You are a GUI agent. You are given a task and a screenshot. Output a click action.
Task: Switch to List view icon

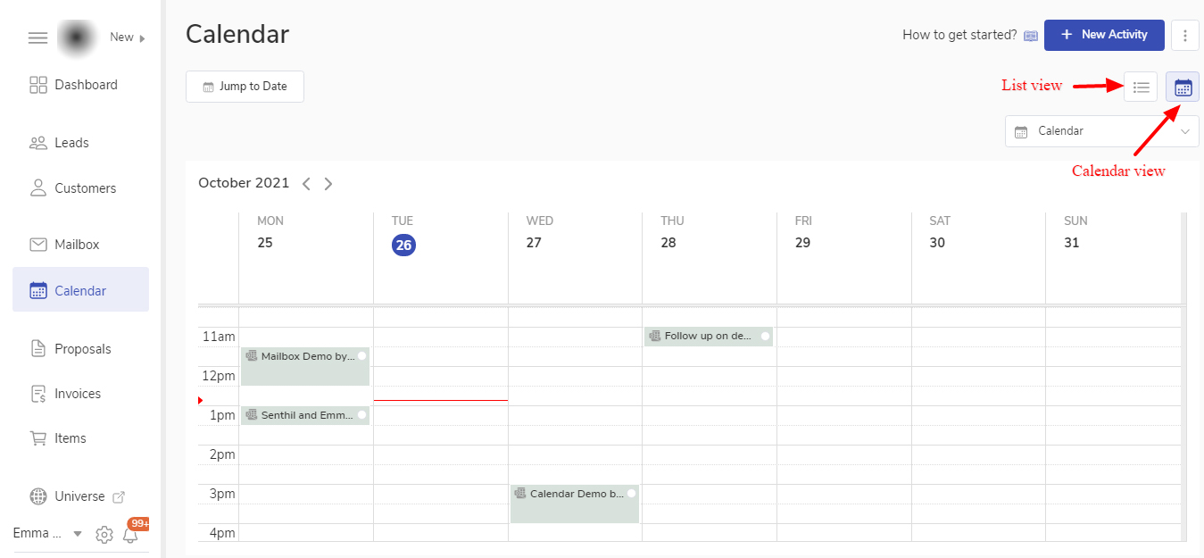[x=1141, y=87]
